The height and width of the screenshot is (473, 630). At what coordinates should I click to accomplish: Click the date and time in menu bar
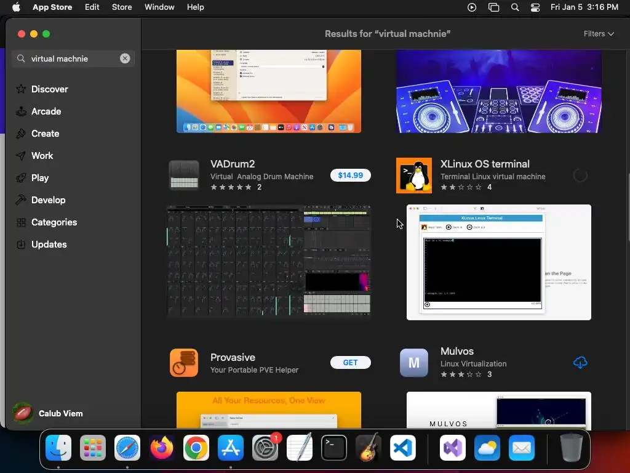(x=584, y=7)
